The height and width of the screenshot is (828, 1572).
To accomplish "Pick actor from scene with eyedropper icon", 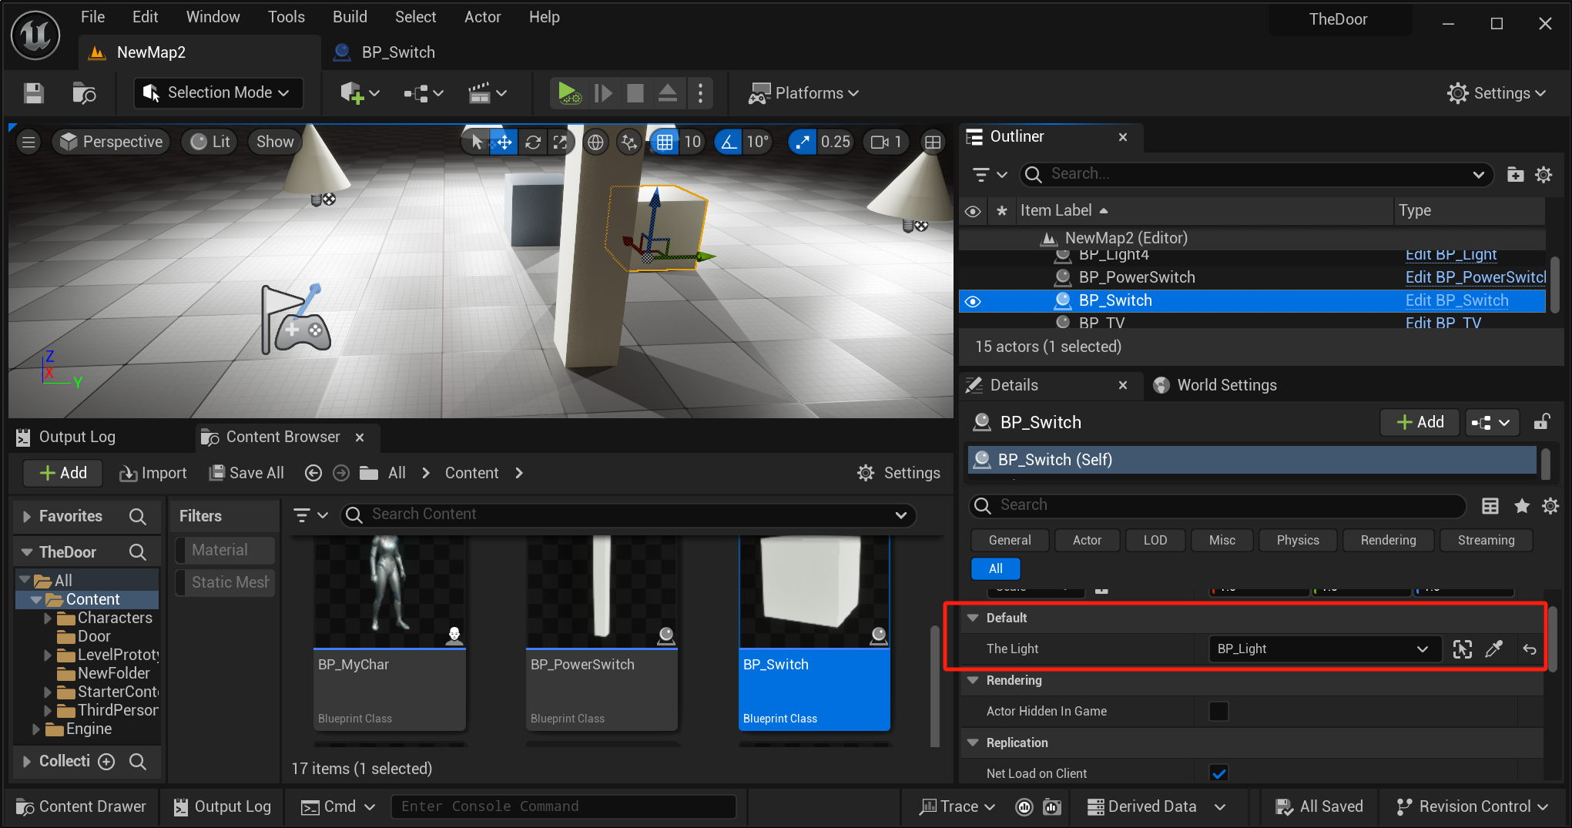I will pos(1493,649).
